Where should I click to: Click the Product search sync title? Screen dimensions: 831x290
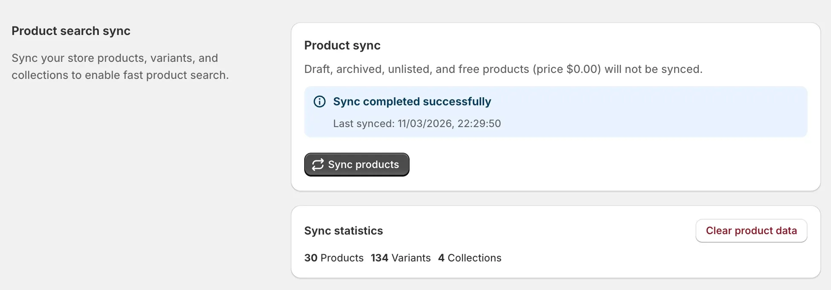coord(71,30)
